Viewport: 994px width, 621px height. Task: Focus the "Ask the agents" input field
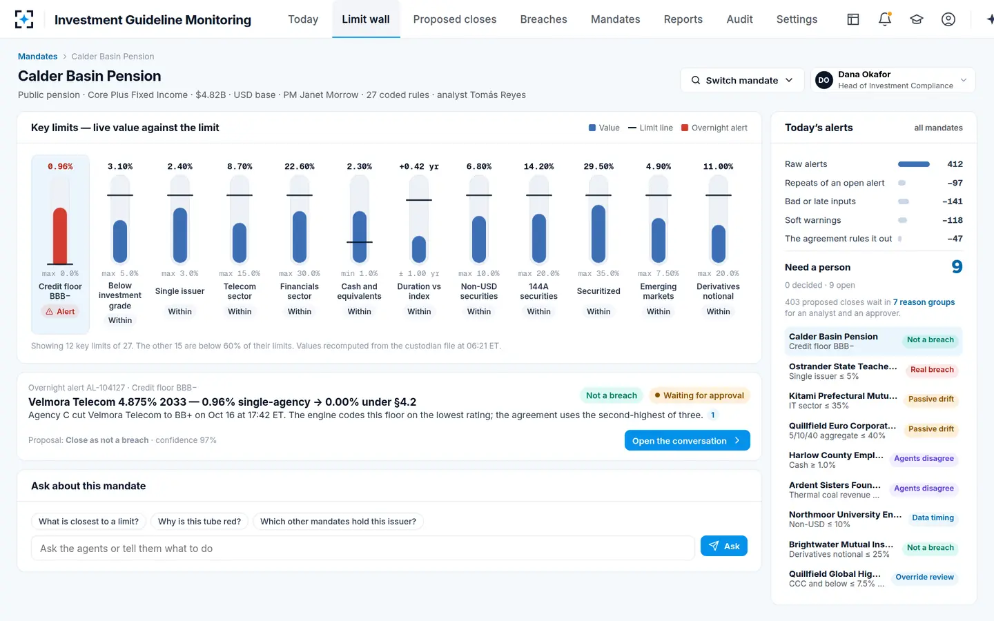[x=363, y=549]
